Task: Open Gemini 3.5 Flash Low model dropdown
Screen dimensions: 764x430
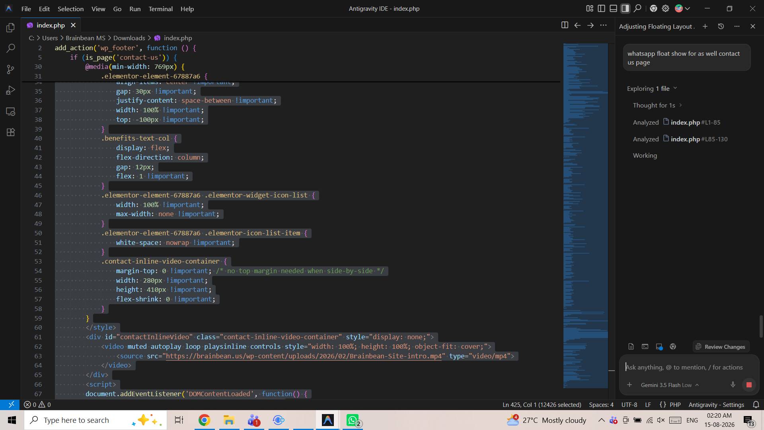Action: point(670,385)
